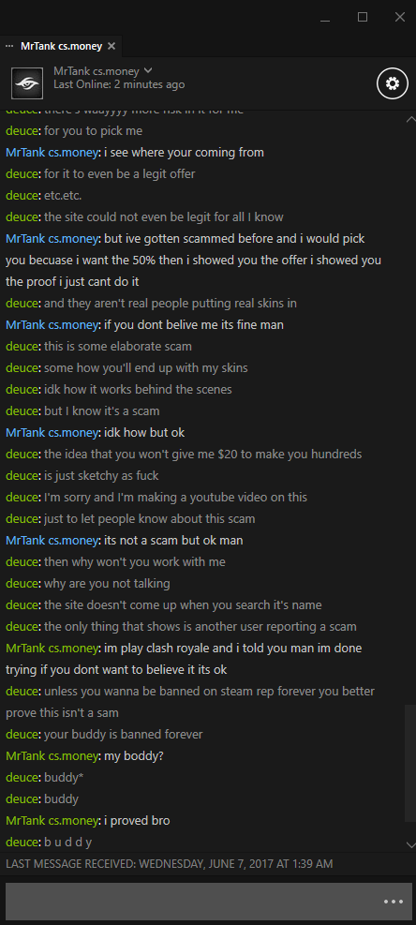Click the tab grip dots beside MrTank
Image resolution: width=416 pixels, height=925 pixels.
pos(8,46)
